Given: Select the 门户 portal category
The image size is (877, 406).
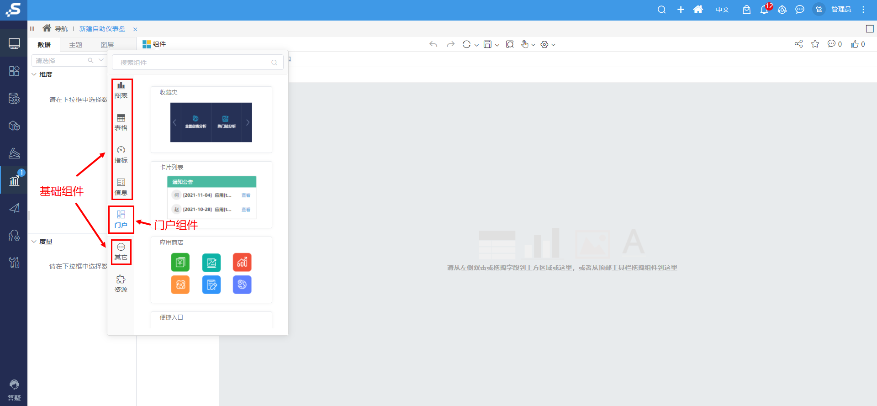Looking at the screenshot, I should pyautogui.click(x=121, y=220).
